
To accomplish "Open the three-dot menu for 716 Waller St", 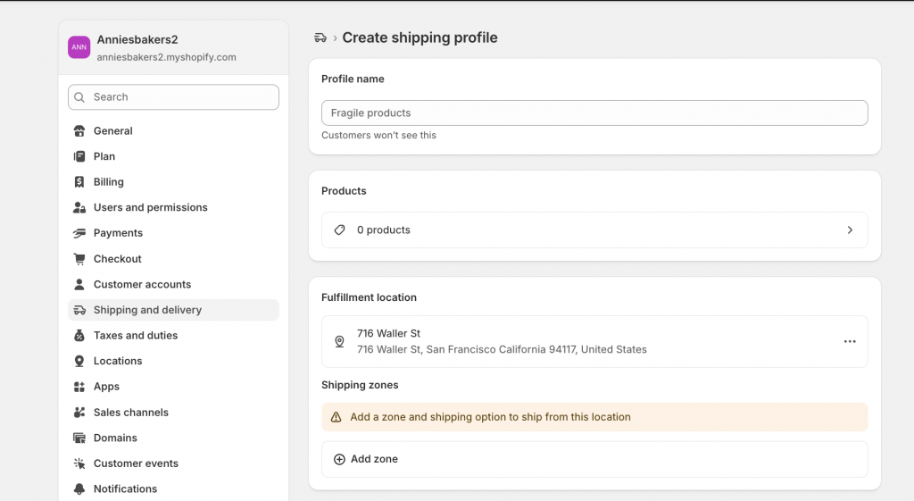I will pyautogui.click(x=850, y=341).
